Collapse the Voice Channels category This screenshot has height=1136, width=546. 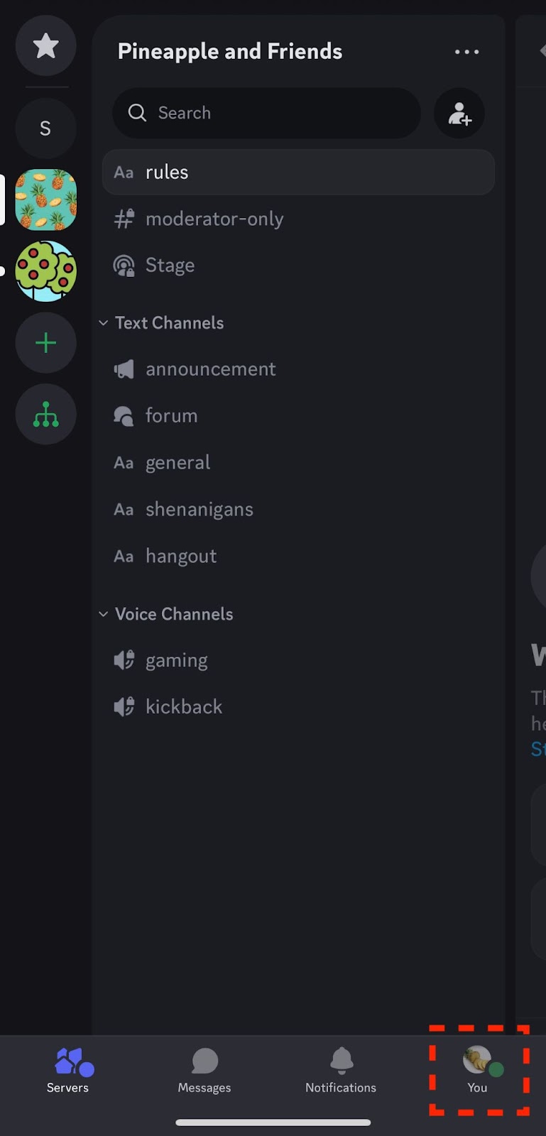104,614
